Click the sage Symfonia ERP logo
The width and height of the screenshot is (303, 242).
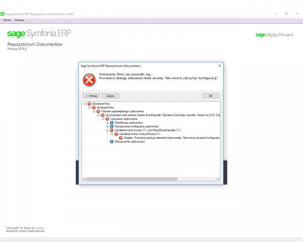point(39,33)
